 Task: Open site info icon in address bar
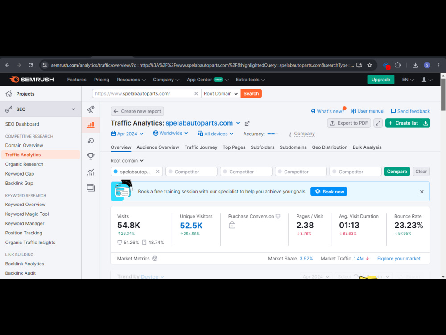[x=45, y=65]
